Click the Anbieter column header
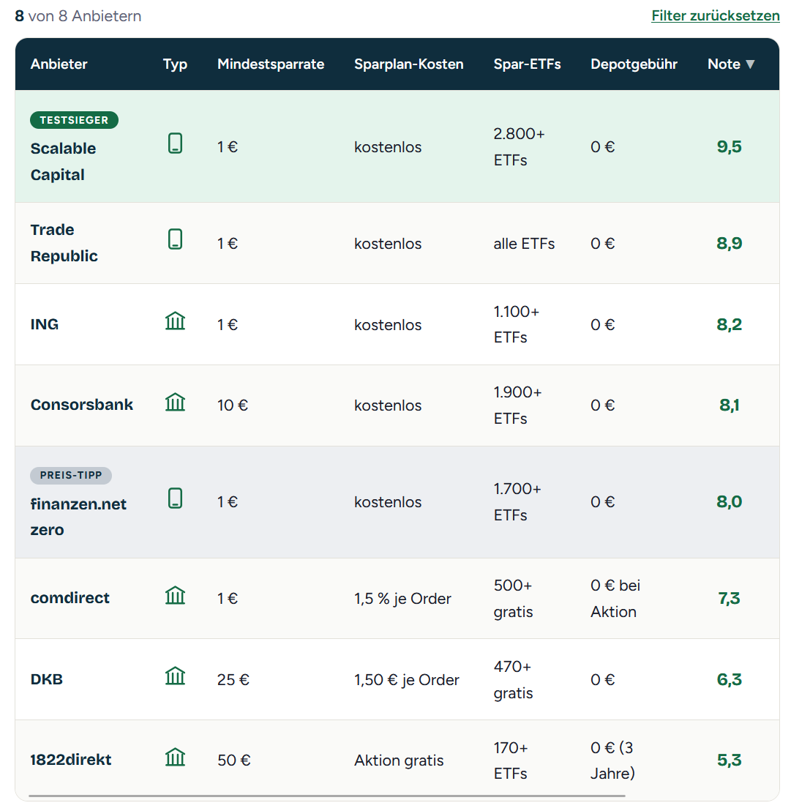Viewport: 791px width, 811px height. pos(59,64)
